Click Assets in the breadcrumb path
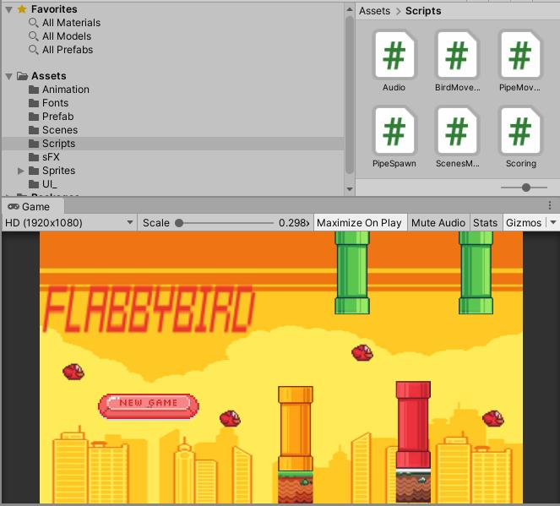Screen dimensions: 560x506 click(374, 11)
